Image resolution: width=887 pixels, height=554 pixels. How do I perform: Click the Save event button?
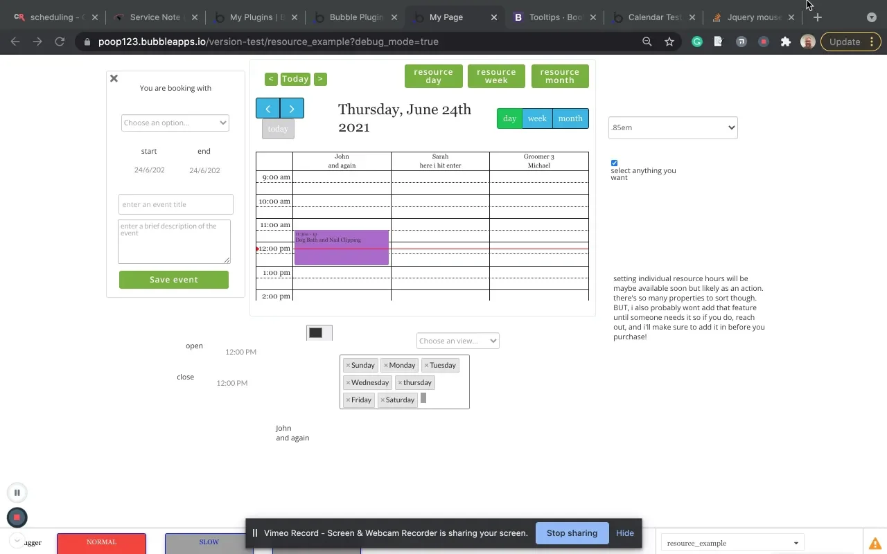pos(174,280)
